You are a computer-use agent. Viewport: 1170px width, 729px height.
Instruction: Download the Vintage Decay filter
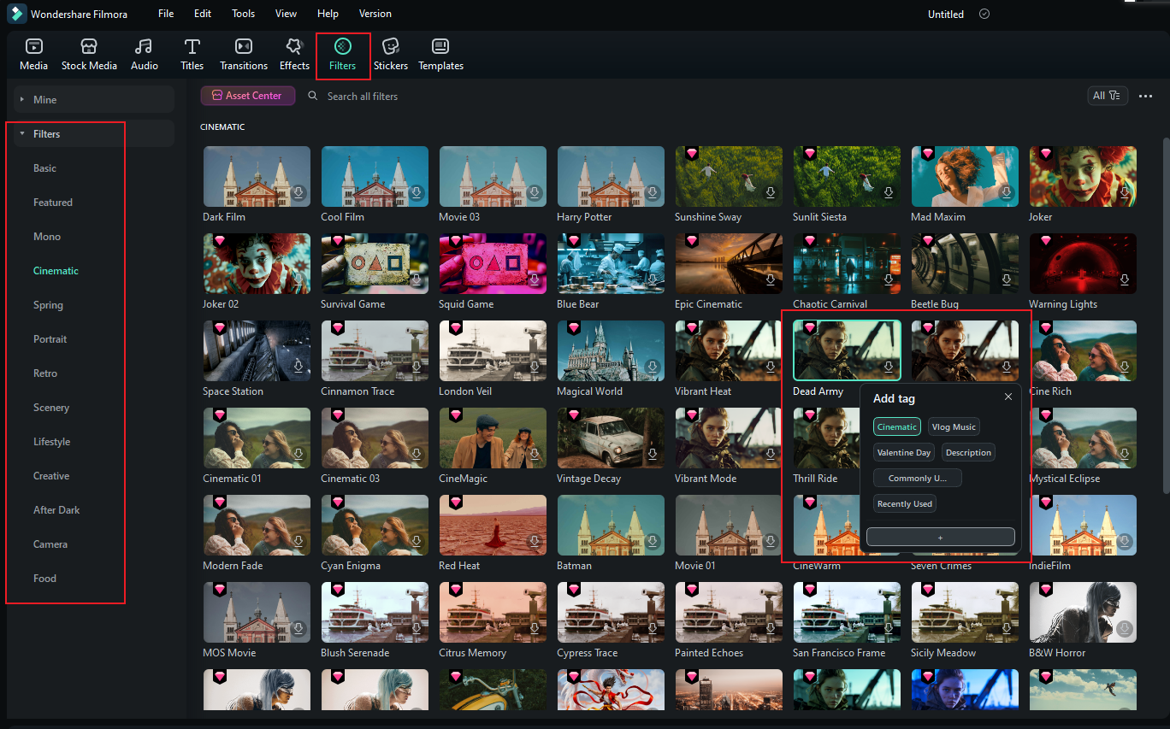coord(653,455)
